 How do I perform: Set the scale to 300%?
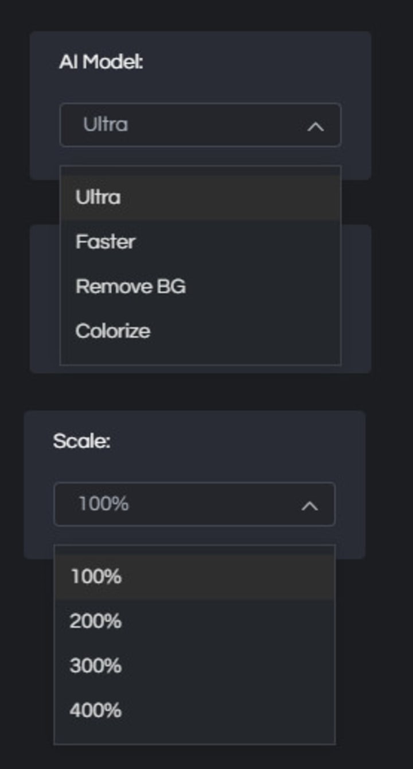click(x=96, y=666)
